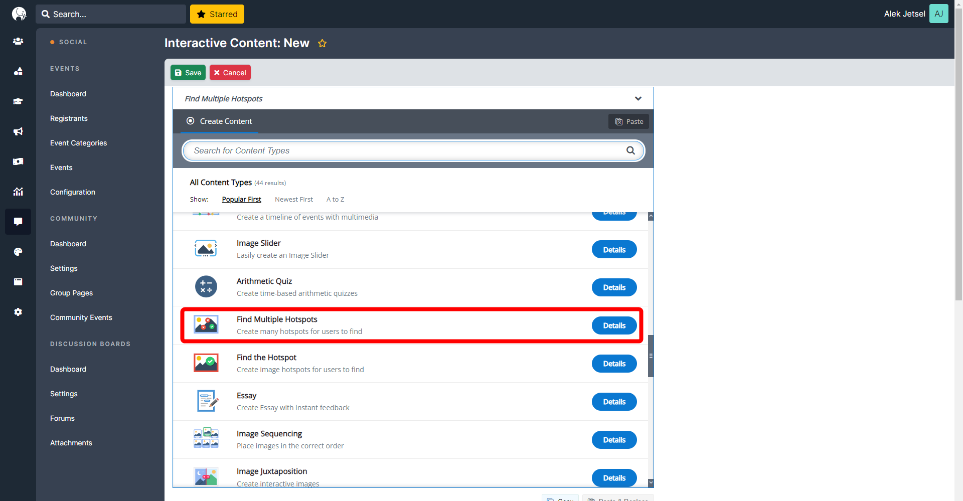
Task: Select the palette design sidebar icon
Action: [18, 252]
